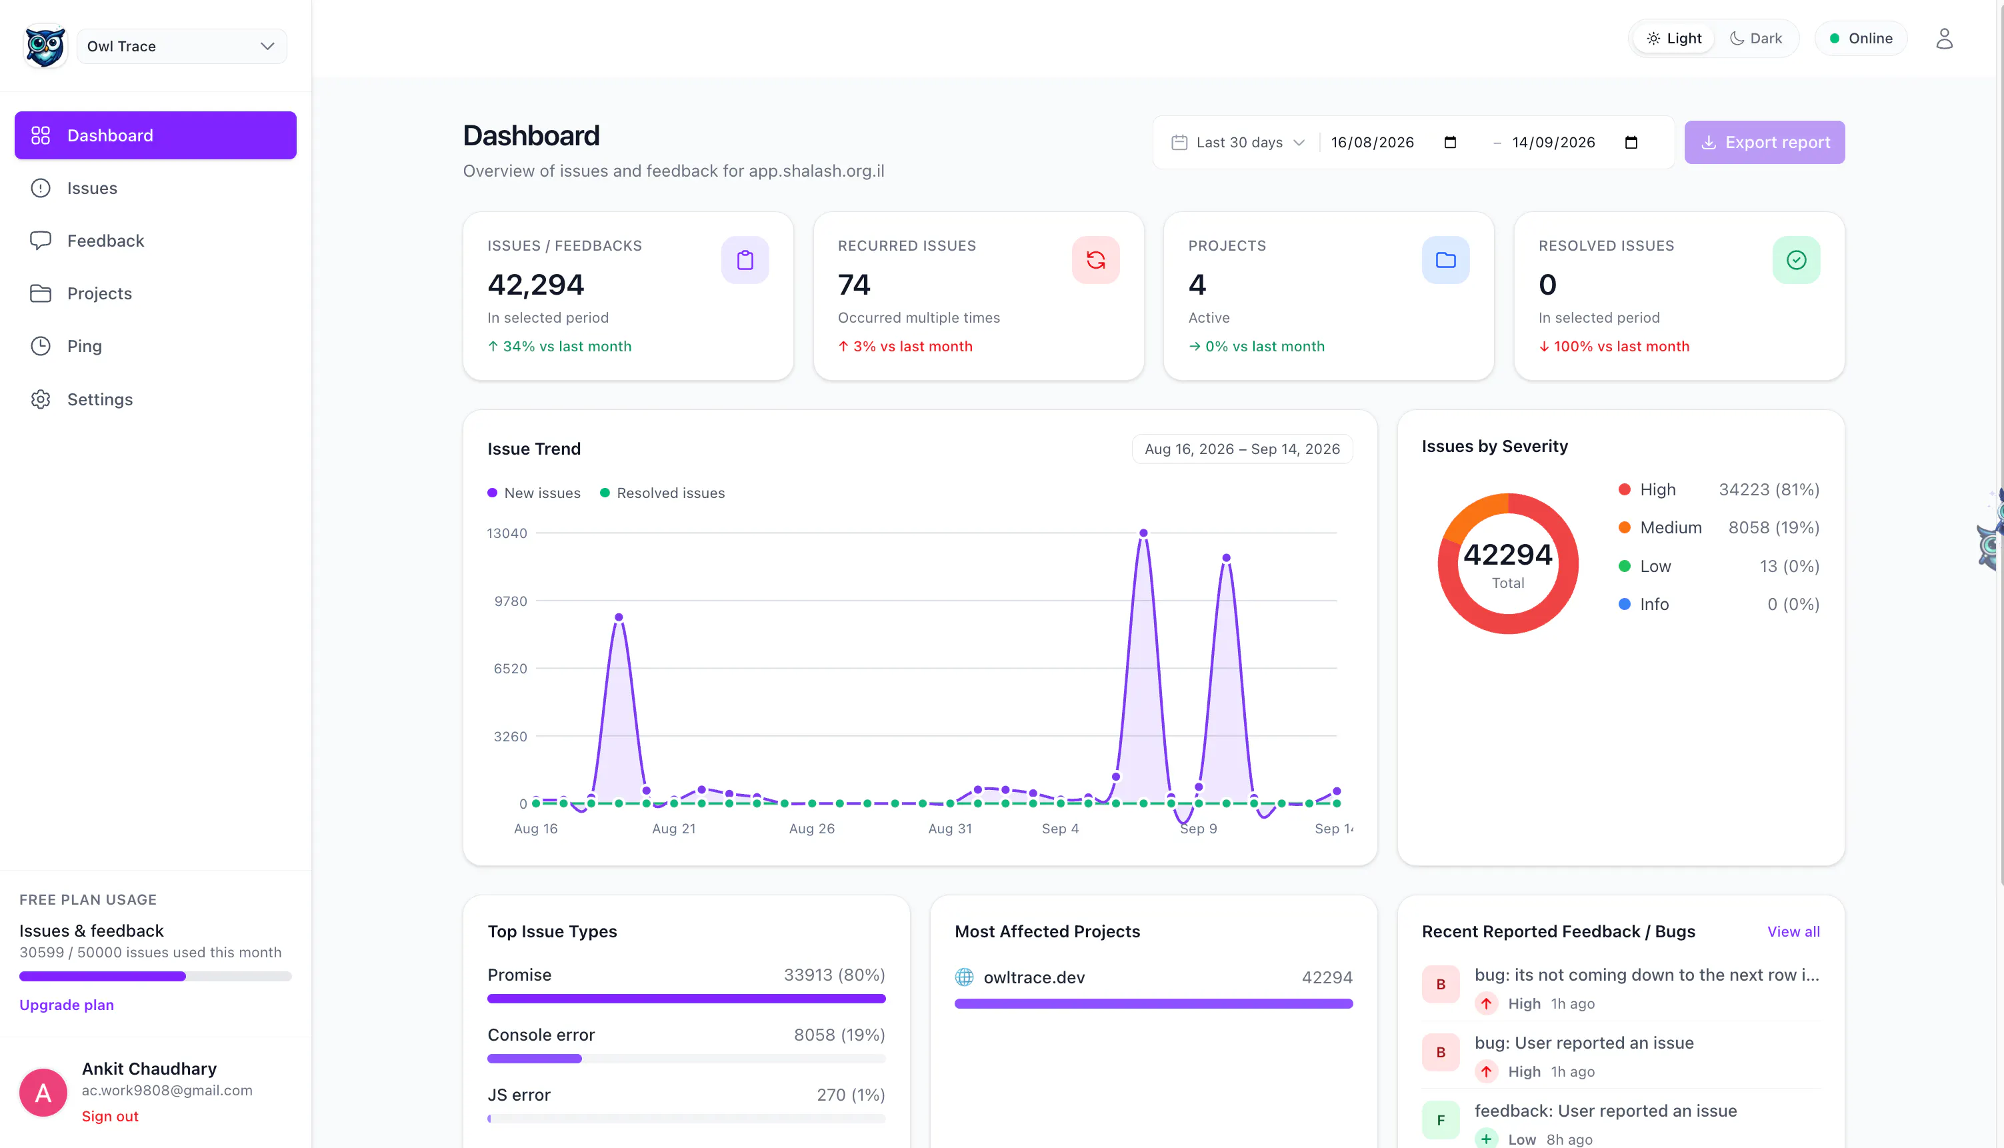
Task: Toggle Resolved issues series in chart legend
Action: click(662, 493)
